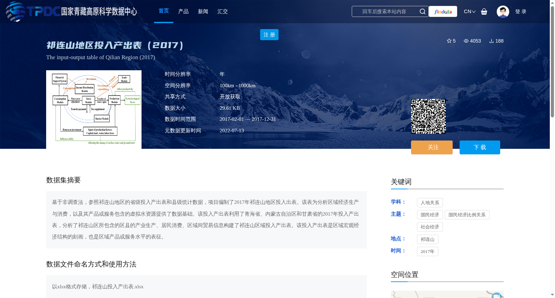Image resolution: width=555 pixels, height=298 pixels.
Task: Open the CN language dropdown
Action: click(x=470, y=11)
